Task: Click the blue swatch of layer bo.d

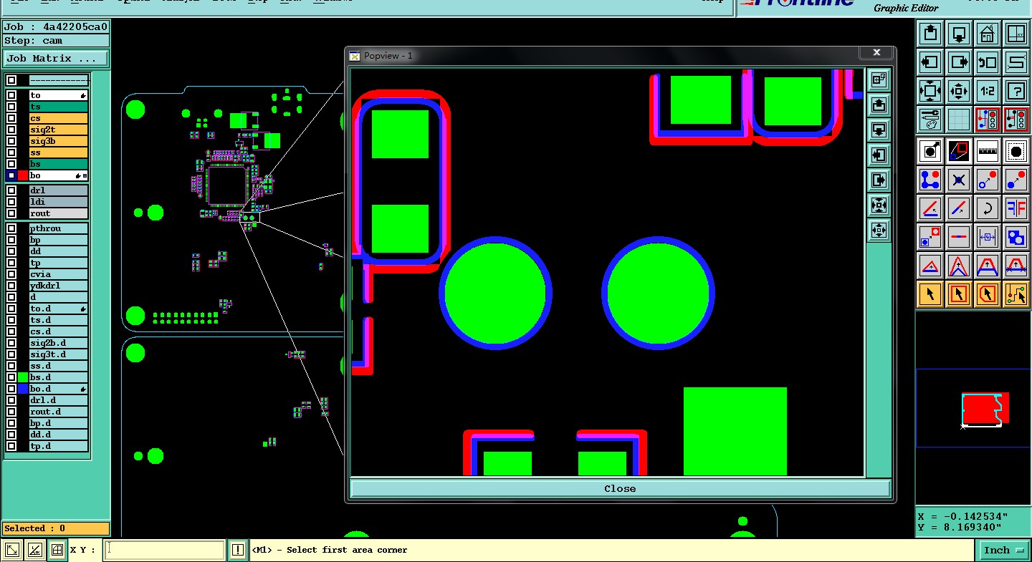Action: [x=23, y=389]
